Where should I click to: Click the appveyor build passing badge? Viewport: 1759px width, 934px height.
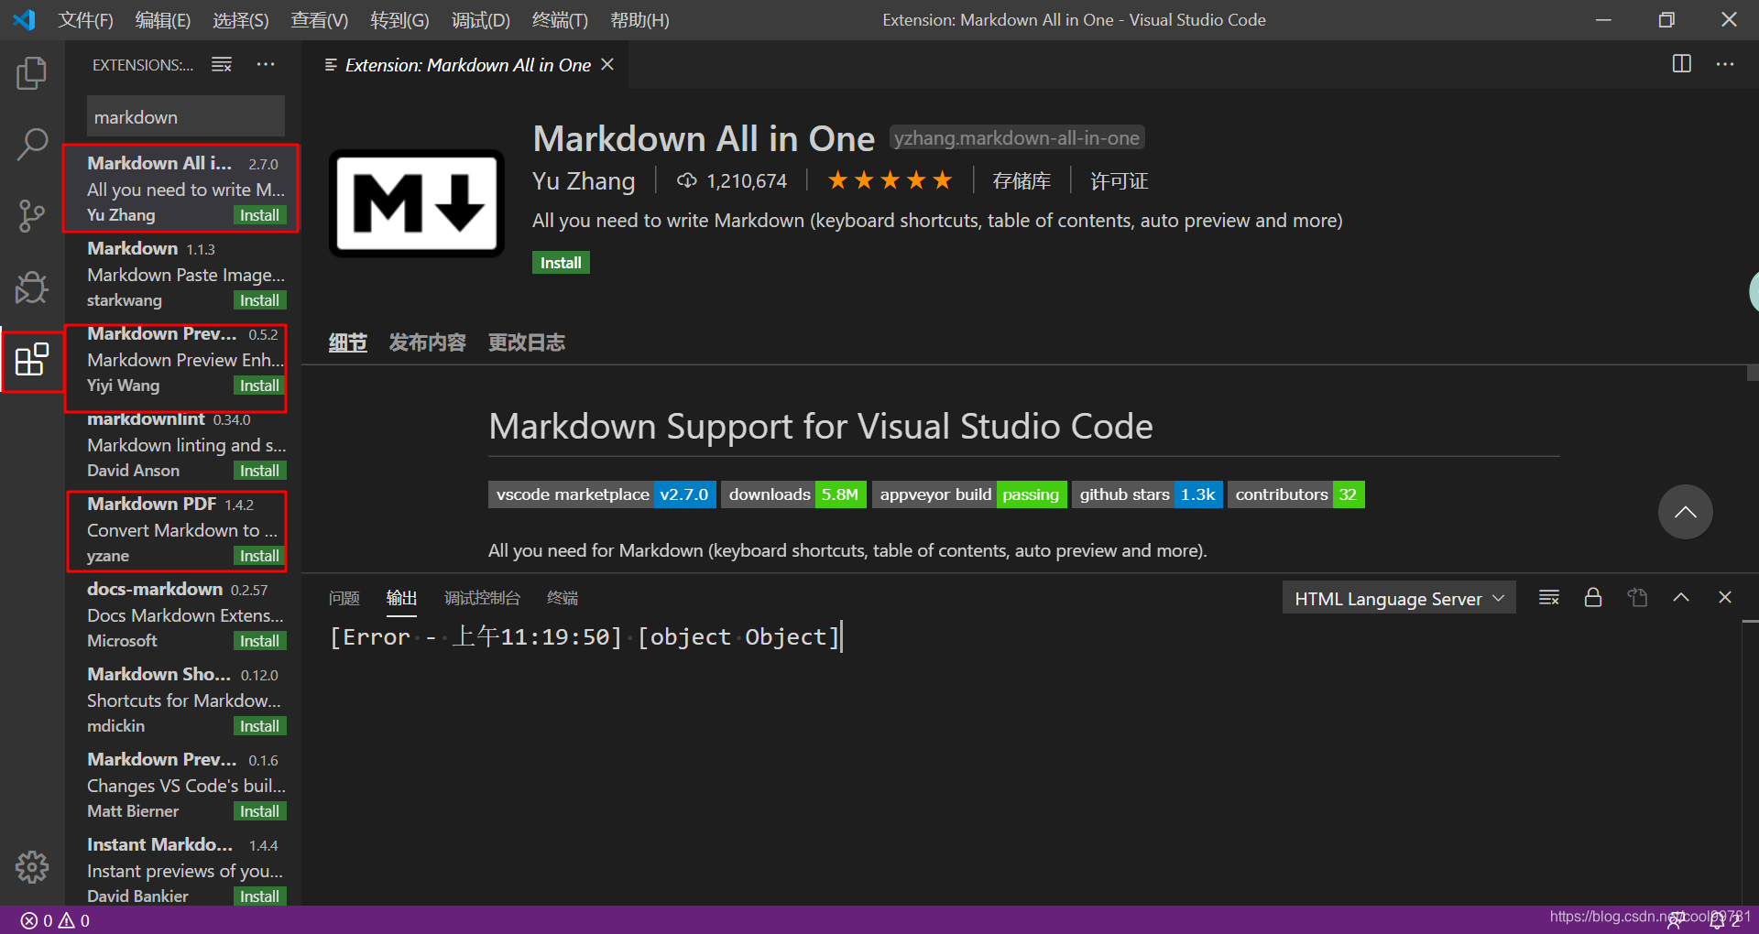969,494
